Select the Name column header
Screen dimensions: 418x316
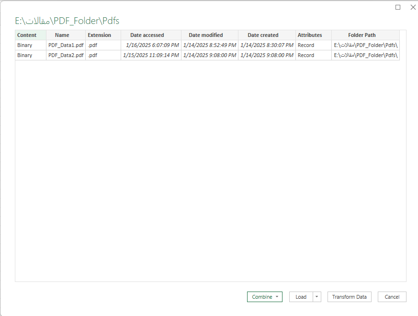(x=66, y=35)
